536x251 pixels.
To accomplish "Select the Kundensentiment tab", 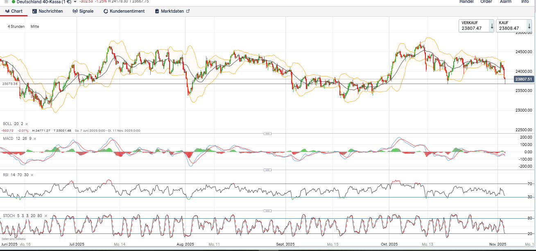I will [124, 11].
